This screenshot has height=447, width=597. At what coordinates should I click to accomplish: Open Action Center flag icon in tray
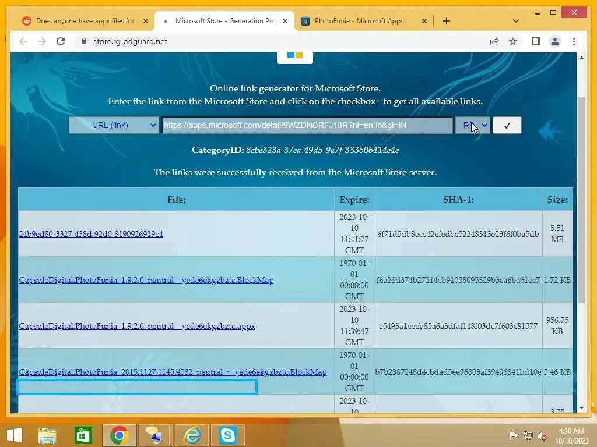click(514, 435)
